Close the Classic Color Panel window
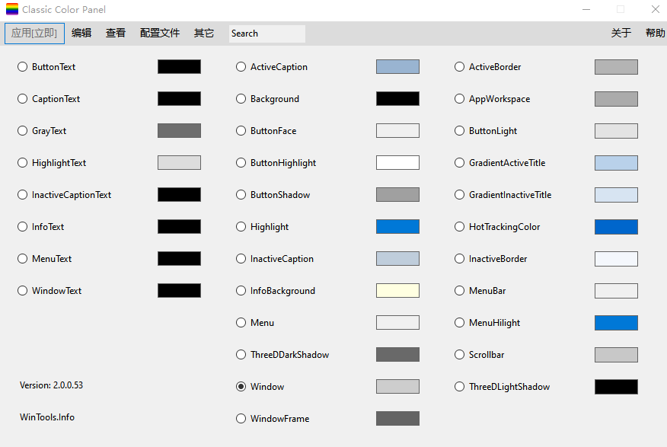 pos(655,9)
